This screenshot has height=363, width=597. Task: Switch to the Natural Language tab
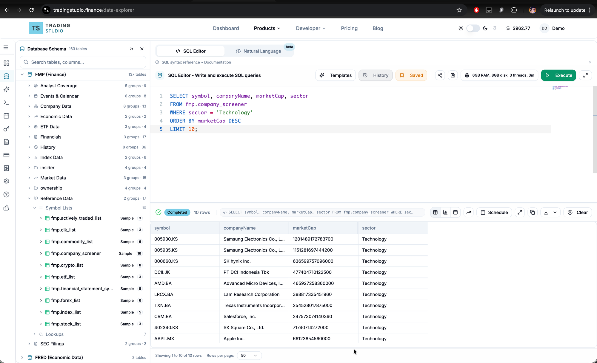pyautogui.click(x=259, y=51)
